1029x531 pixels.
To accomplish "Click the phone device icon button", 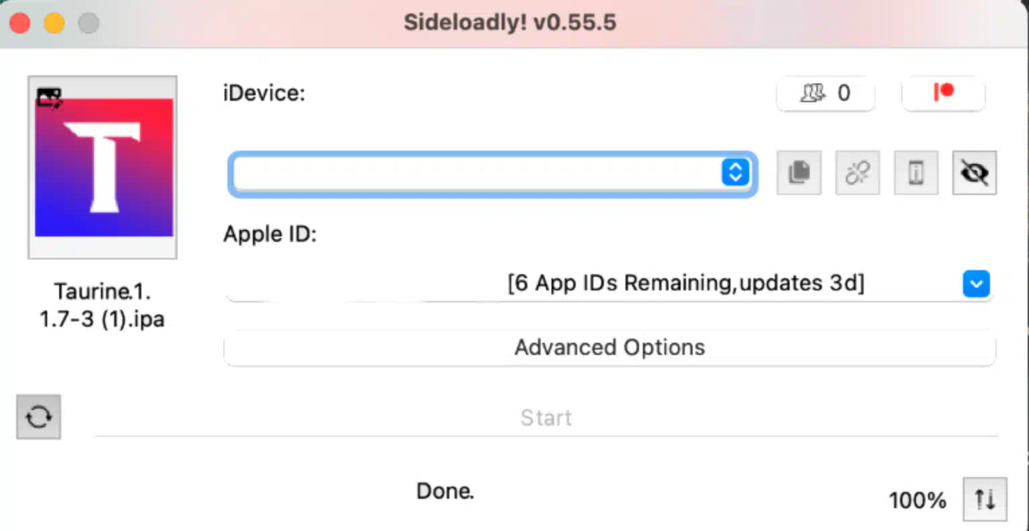I will pyautogui.click(x=916, y=173).
